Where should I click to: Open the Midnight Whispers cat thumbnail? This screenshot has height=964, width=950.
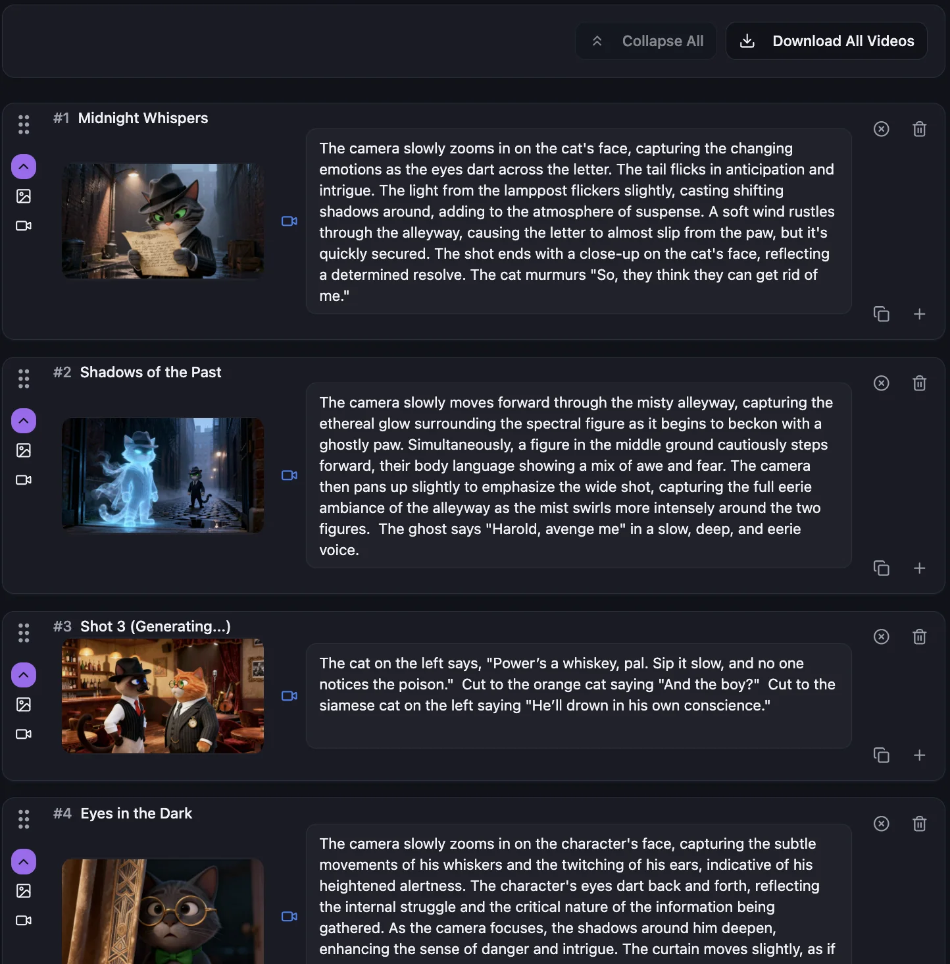[x=162, y=221]
